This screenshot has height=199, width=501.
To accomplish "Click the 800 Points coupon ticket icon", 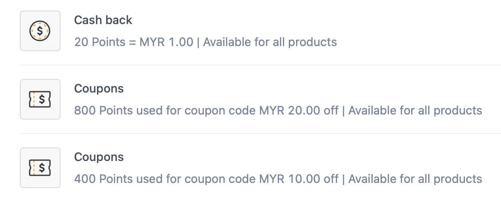I will pos(40,99).
